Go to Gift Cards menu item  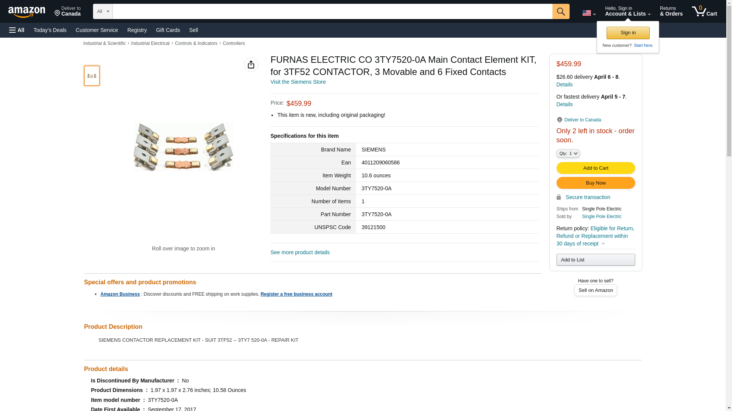tap(168, 30)
